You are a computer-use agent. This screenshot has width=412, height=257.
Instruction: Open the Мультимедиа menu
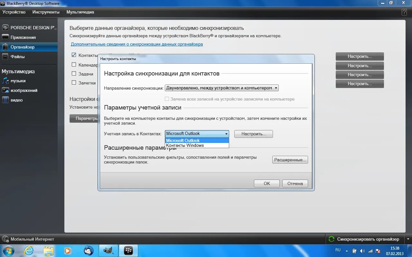(x=80, y=12)
